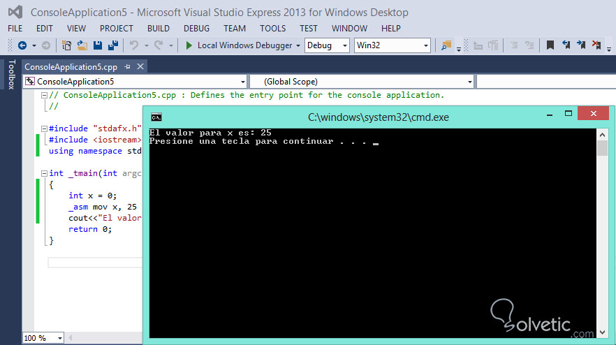Click cmd window scrollbar up arrow
The height and width of the screenshot is (345, 616).
click(602, 135)
